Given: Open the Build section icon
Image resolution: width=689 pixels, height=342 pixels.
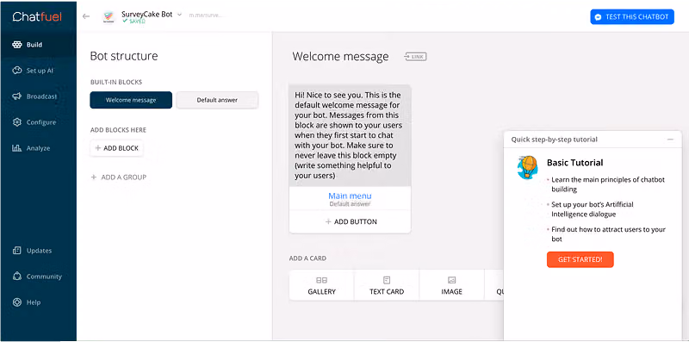Looking at the screenshot, I should click(x=16, y=45).
